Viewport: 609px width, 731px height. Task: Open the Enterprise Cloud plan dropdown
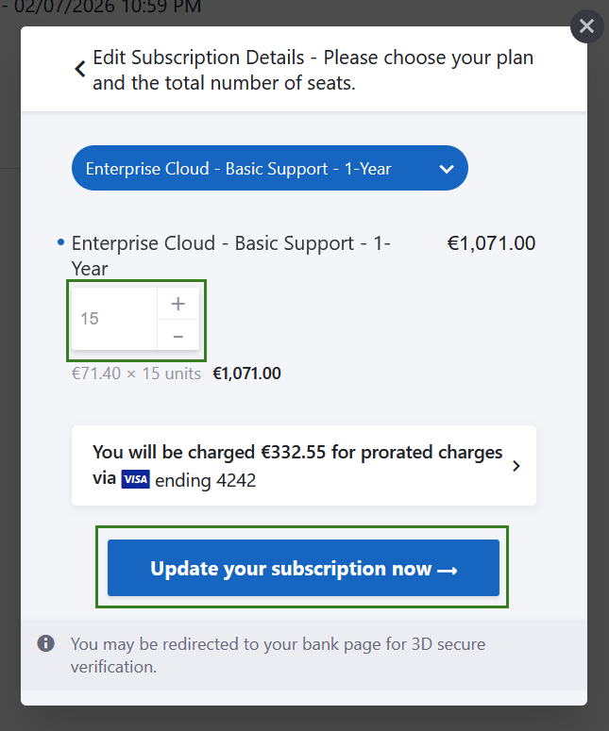pyautogui.click(x=269, y=169)
